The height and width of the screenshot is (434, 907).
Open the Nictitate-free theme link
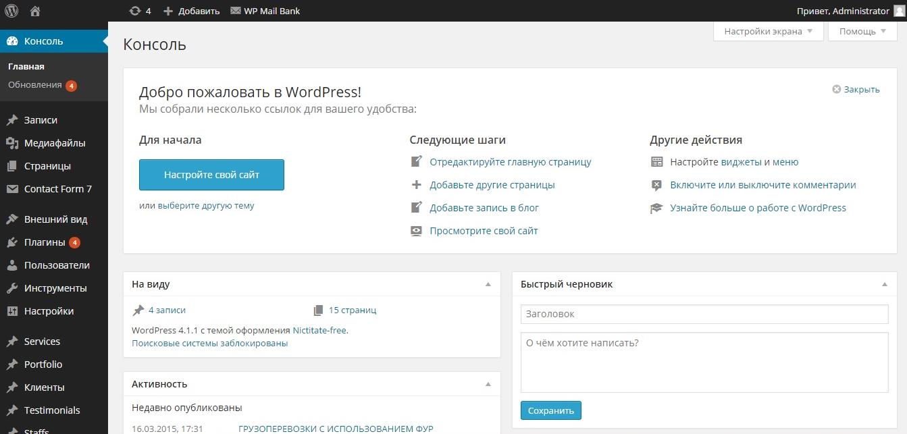tap(319, 331)
